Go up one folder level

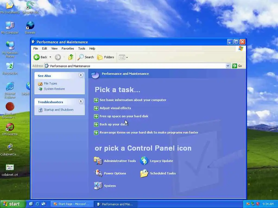[x=71, y=57]
